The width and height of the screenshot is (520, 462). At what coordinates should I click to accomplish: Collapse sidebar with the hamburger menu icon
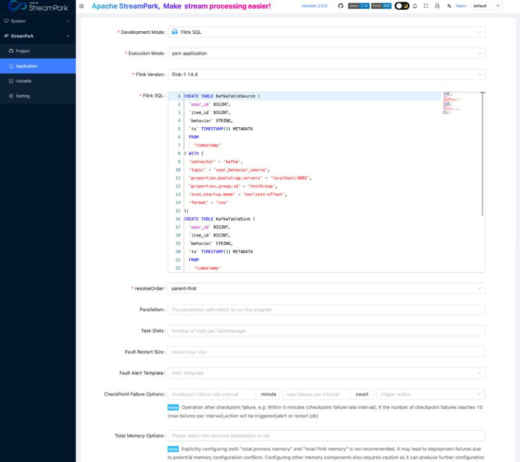pyautogui.click(x=81, y=6)
